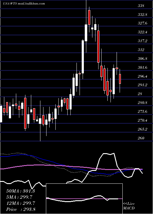Click the MACD inset chart panel
Image resolution: width=153 pixels, height=214 pixels.
(84, 199)
